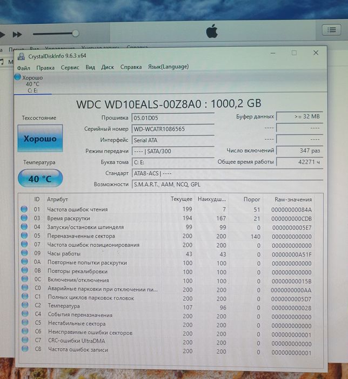Click the Интерфейс field Serial ATA
This screenshot has width=348, height=379.
[x=173, y=140]
